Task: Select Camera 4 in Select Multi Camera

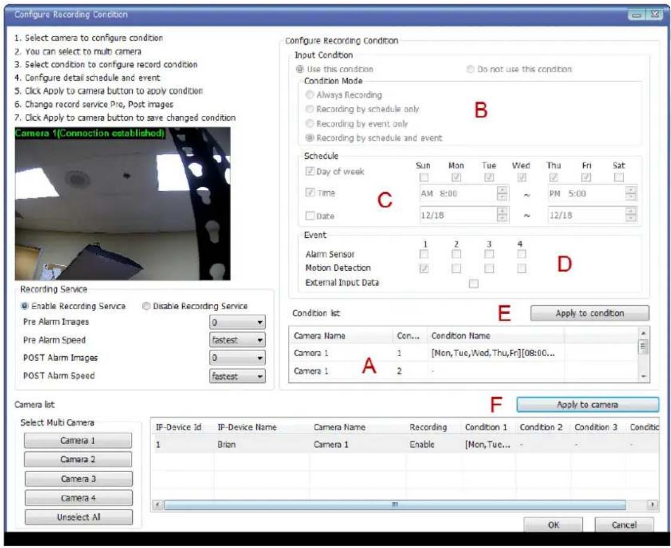Action: [78, 498]
